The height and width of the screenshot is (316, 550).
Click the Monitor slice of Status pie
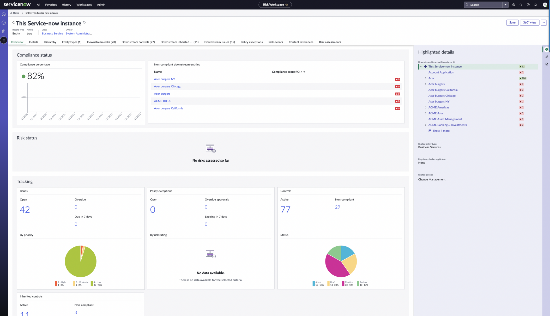tap(335, 267)
